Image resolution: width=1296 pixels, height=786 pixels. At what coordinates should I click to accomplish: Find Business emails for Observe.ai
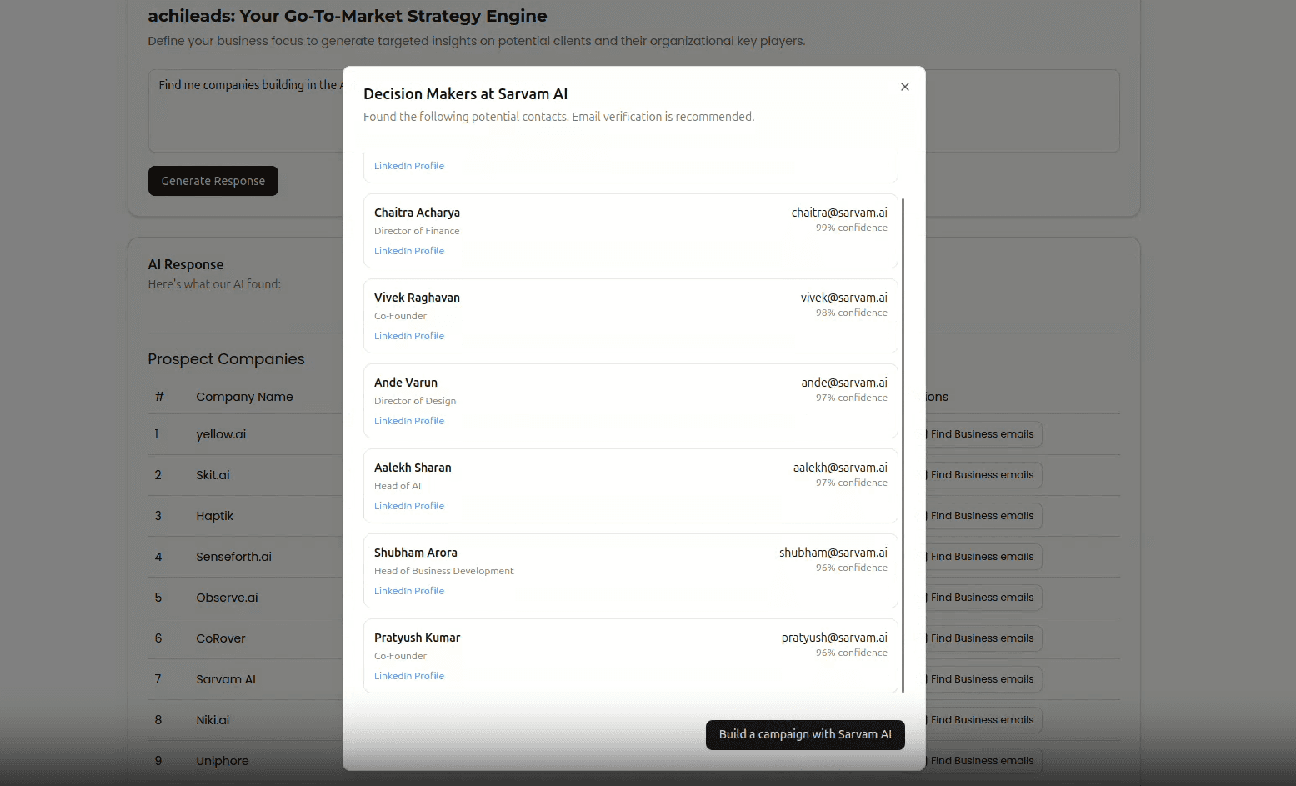tap(982, 597)
